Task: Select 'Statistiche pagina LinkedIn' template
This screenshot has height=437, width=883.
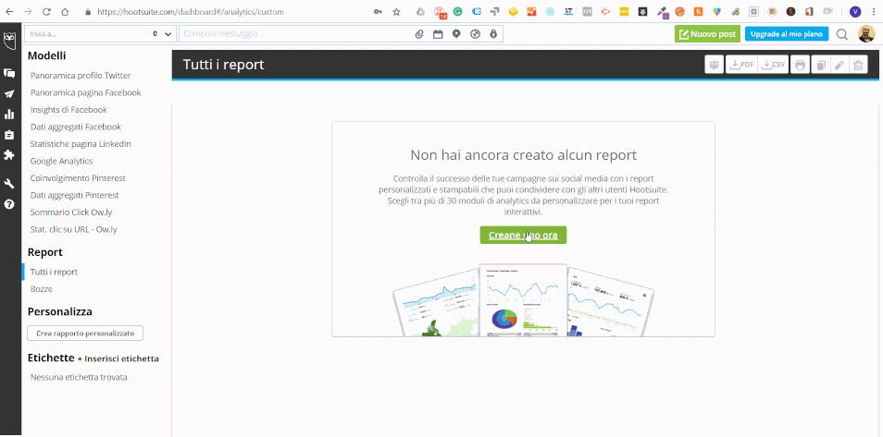Action: 81,143
